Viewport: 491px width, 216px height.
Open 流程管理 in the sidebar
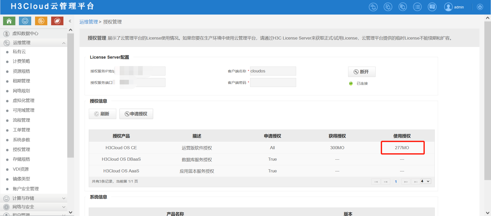click(21, 120)
